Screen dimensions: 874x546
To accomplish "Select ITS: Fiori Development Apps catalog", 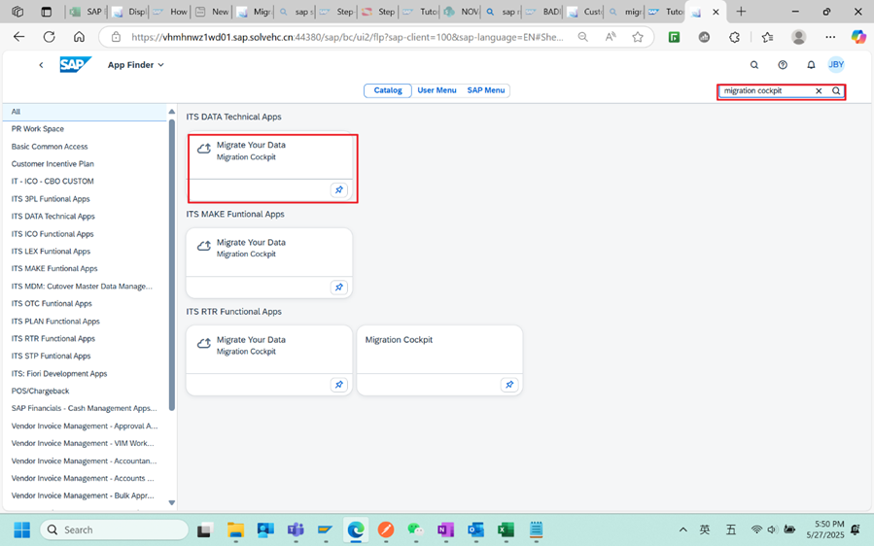I will 86,374.
